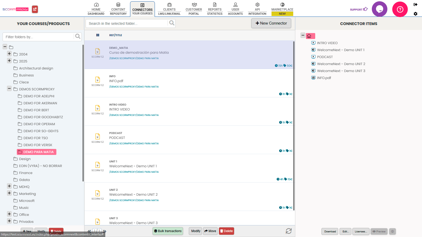The height and width of the screenshot is (237, 422).
Task: Click the info icon button beside Preview
Action: pyautogui.click(x=392, y=231)
